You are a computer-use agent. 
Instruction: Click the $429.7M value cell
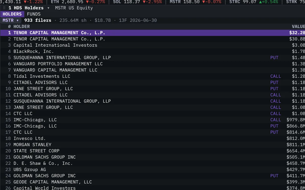click(x=296, y=169)
